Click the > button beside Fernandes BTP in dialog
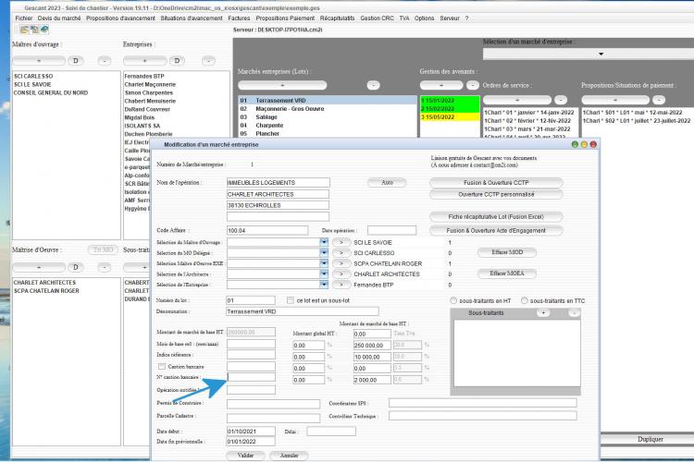This screenshot has height=462, width=694. click(341, 285)
